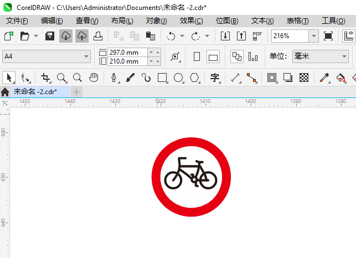The height and width of the screenshot is (258, 356).
Task: Switch to 未命名 -2.cdr* document tab
Action: click(41, 92)
